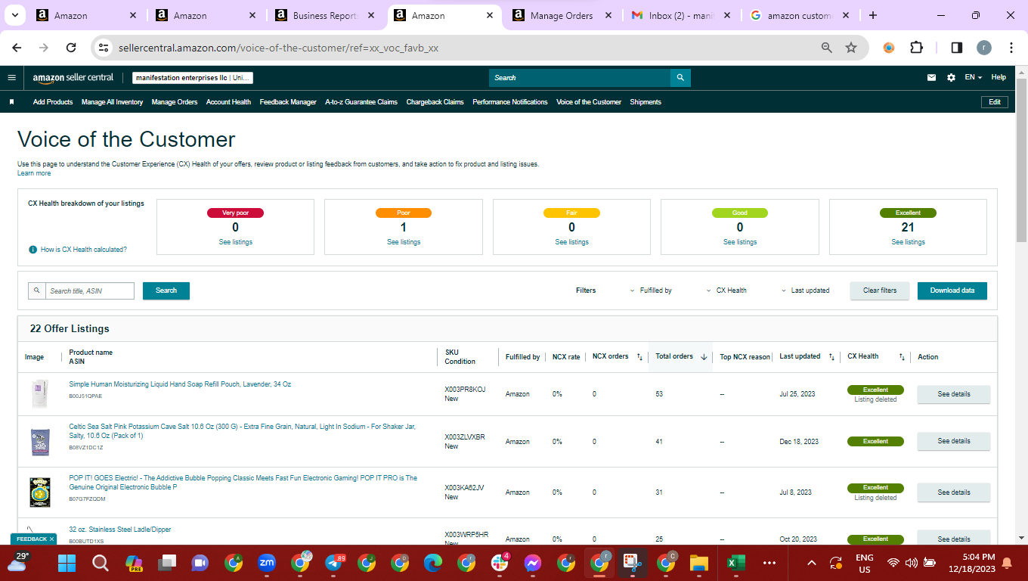The image size is (1028, 581).
Task: Open Performance Notifications page
Action: pos(510,102)
